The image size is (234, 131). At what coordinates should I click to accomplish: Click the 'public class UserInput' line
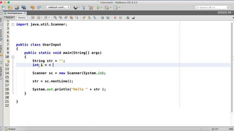pos(38,45)
